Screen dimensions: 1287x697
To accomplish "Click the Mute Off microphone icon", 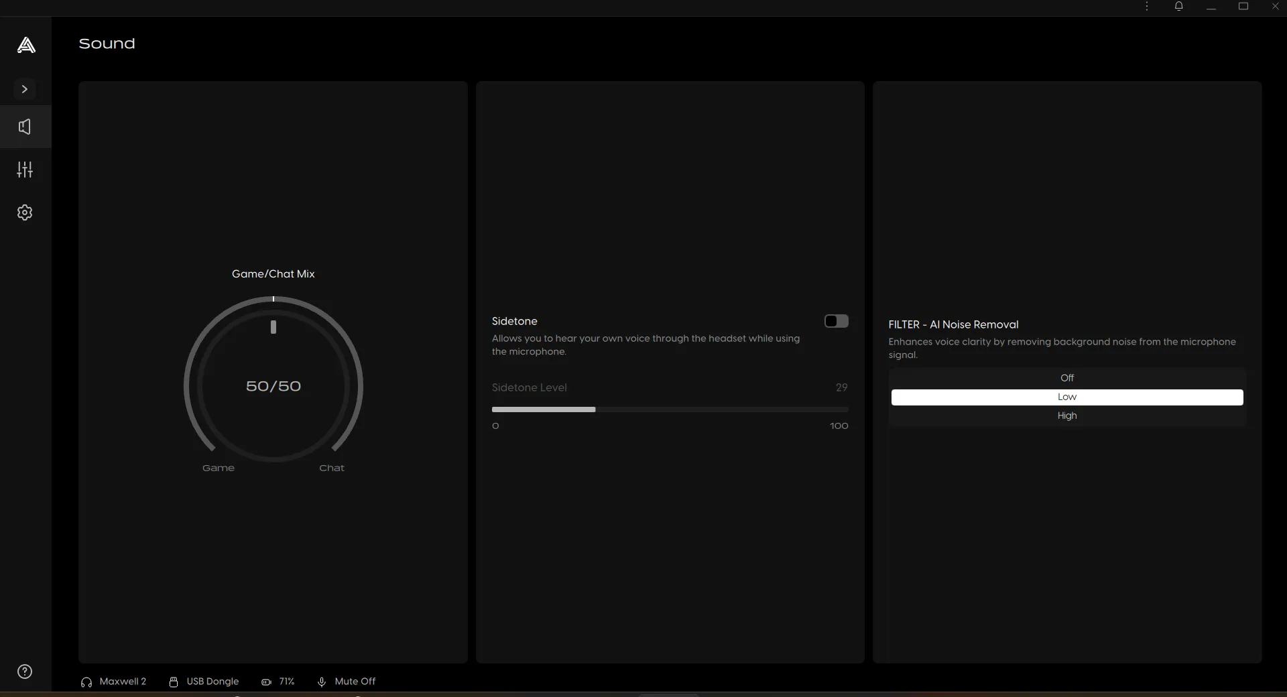I will (x=322, y=682).
